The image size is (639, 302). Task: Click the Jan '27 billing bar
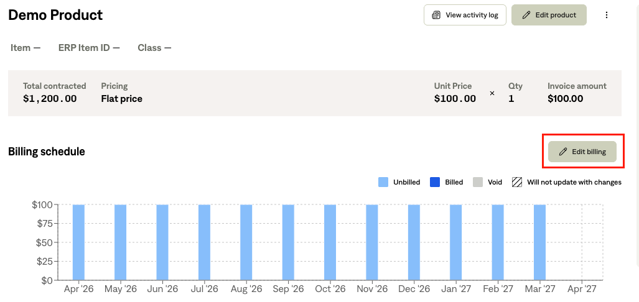click(x=456, y=242)
